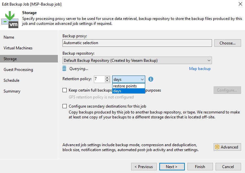Screen dimensions: 245x173
Task: Decrease retention value with down arrow
Action: tap(107, 81)
